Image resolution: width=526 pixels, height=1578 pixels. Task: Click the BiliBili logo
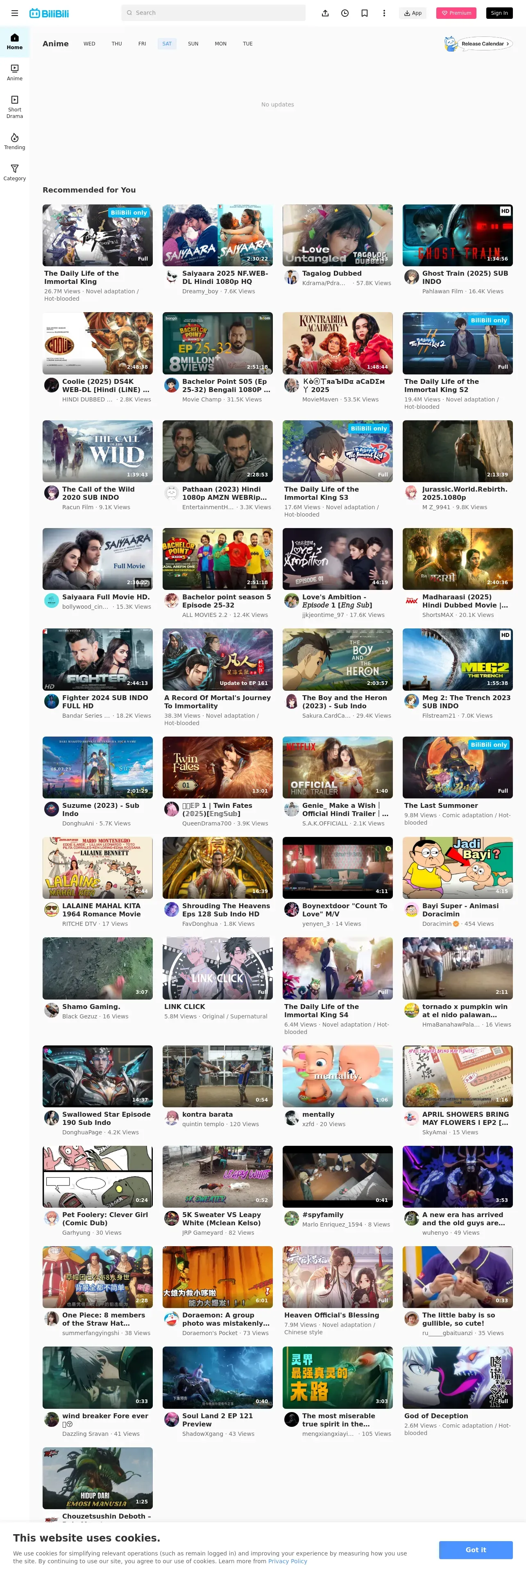coord(49,13)
